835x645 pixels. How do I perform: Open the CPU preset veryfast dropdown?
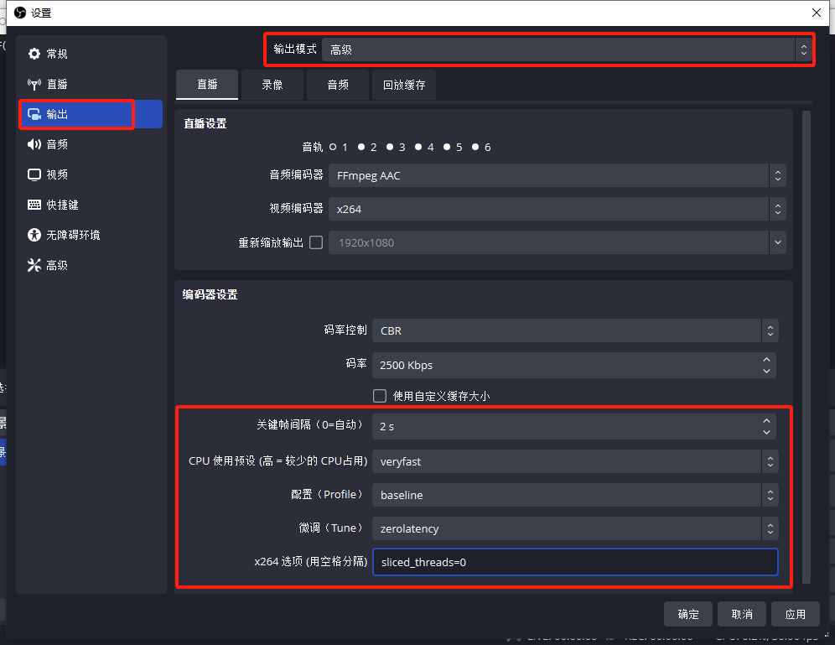point(575,462)
